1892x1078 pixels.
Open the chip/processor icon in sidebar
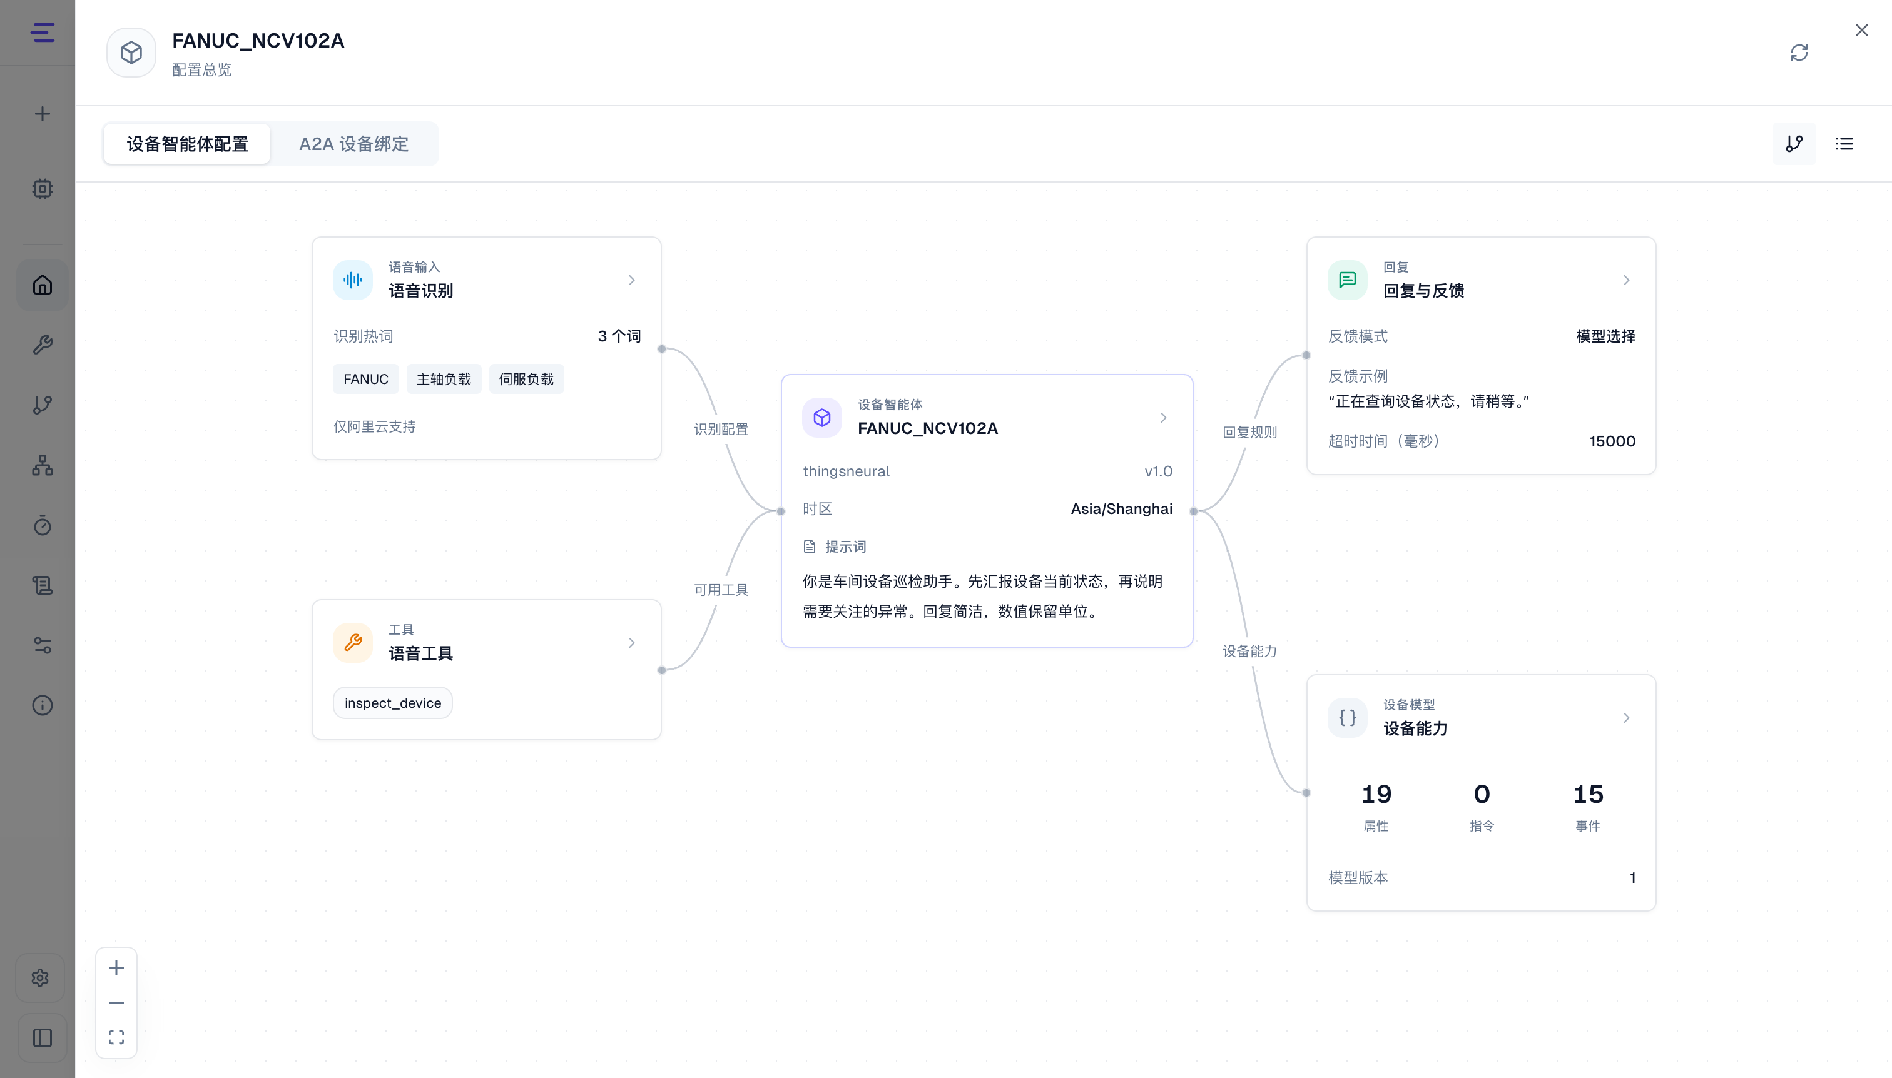42,189
